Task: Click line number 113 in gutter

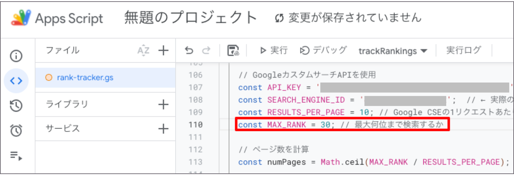Action: (195, 162)
